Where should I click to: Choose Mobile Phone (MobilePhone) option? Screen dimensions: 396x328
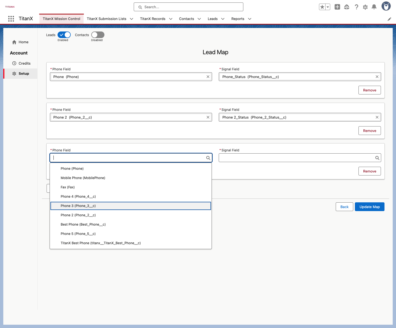pyautogui.click(x=131, y=178)
